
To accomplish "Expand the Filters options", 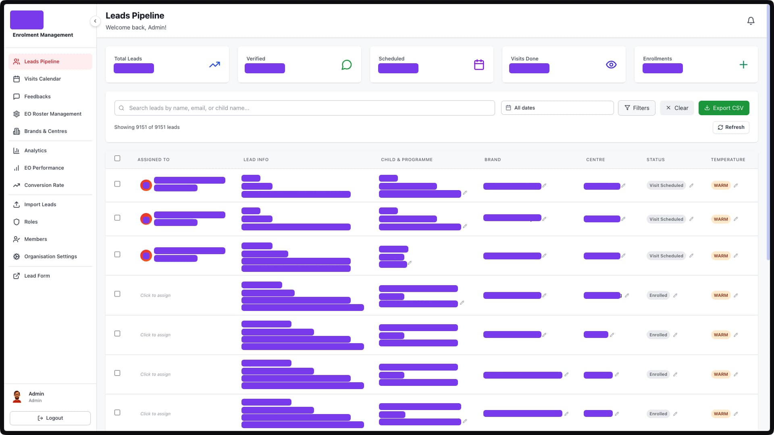I will (637, 108).
